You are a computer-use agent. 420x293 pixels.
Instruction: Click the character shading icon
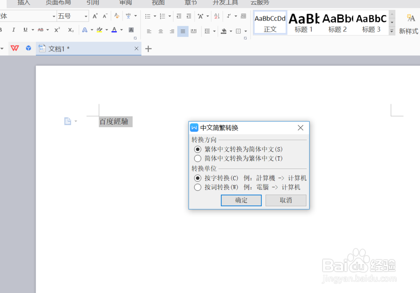coord(131,30)
